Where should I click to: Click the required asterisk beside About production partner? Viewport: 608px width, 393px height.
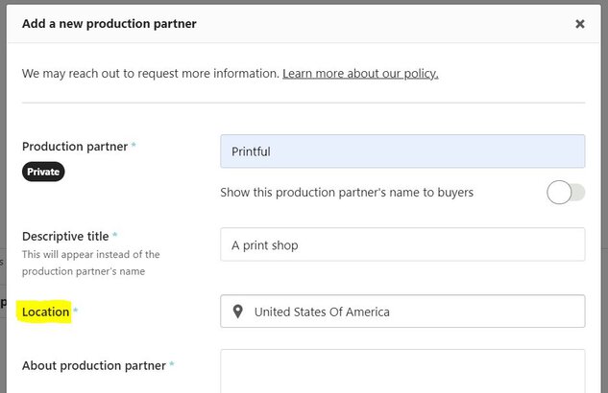point(171,363)
